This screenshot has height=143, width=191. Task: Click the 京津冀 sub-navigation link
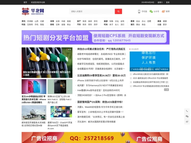(x=30, y=21)
